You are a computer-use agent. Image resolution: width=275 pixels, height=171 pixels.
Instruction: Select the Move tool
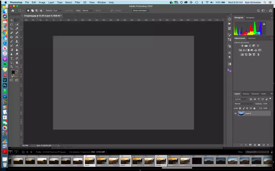11,20
